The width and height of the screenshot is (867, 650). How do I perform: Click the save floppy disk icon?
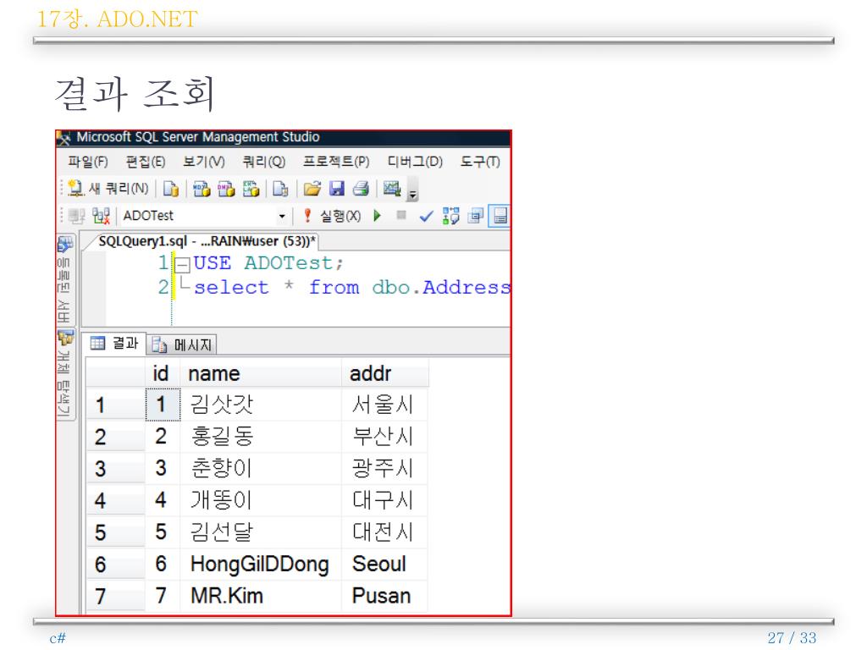coord(337,189)
